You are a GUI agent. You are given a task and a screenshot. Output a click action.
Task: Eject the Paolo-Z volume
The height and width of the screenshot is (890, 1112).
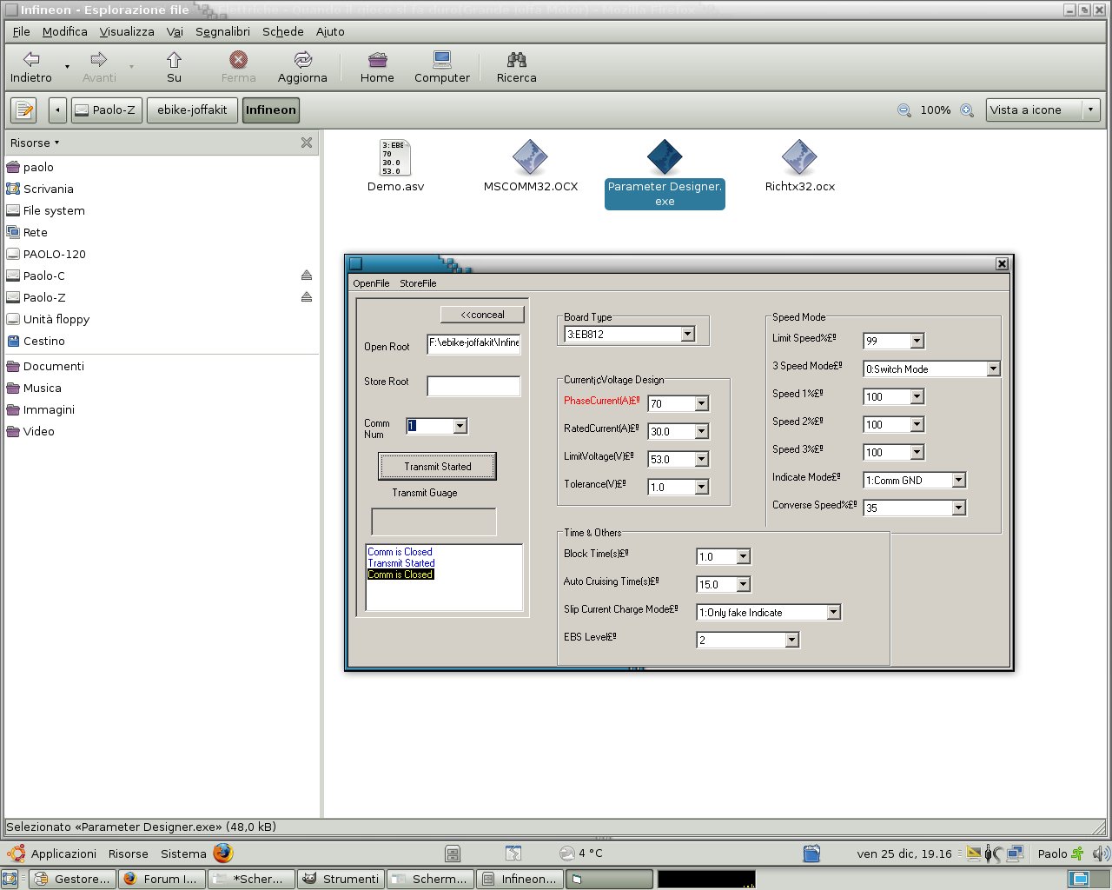click(x=307, y=297)
